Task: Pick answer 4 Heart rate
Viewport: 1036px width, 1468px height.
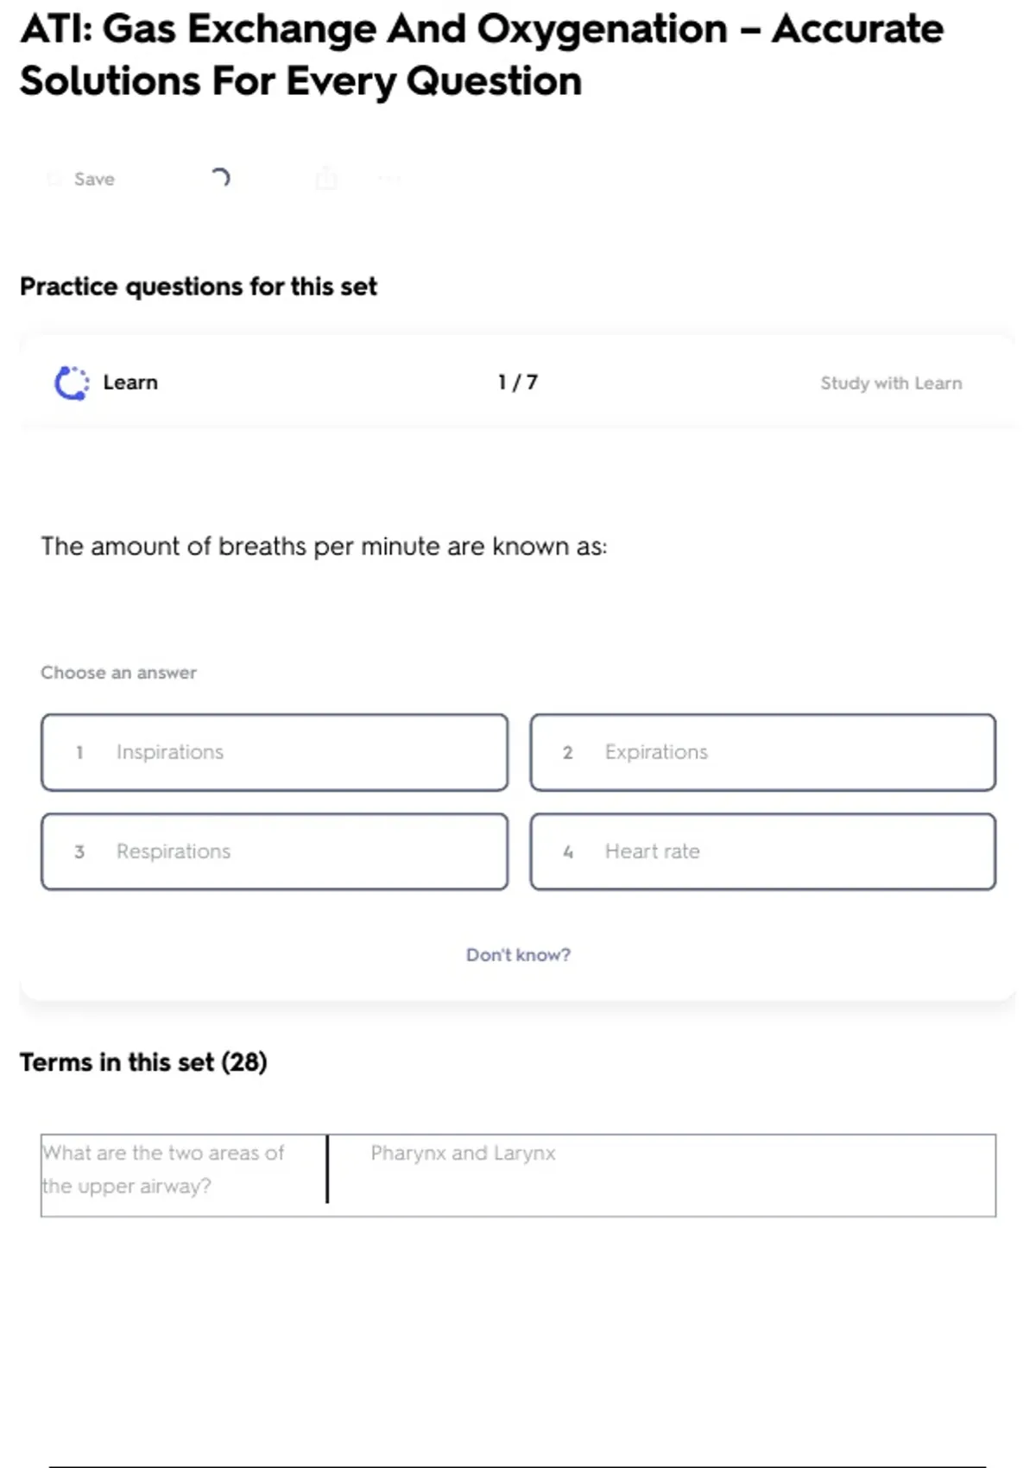Action: pos(762,851)
